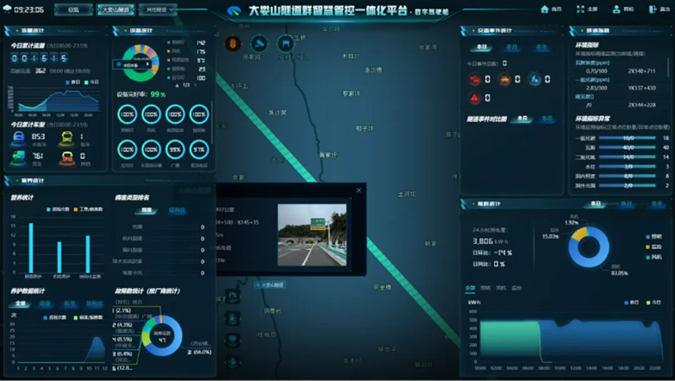The image size is (675, 381).
Task: Toggle the device legend entry with count 175
Action: (186, 51)
